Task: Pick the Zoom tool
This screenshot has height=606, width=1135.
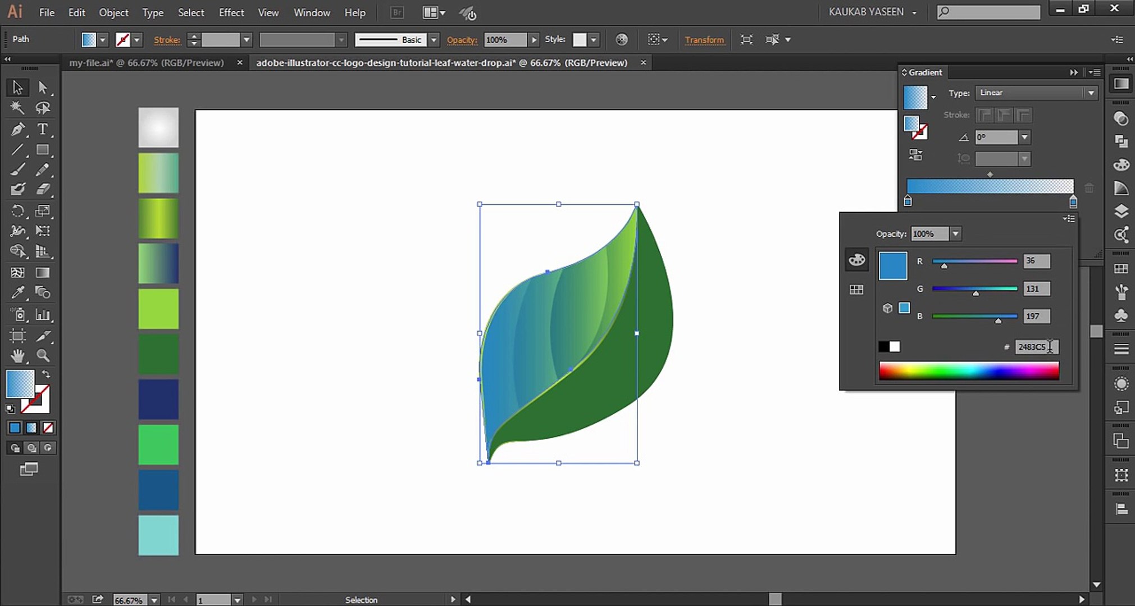Action: tap(43, 355)
